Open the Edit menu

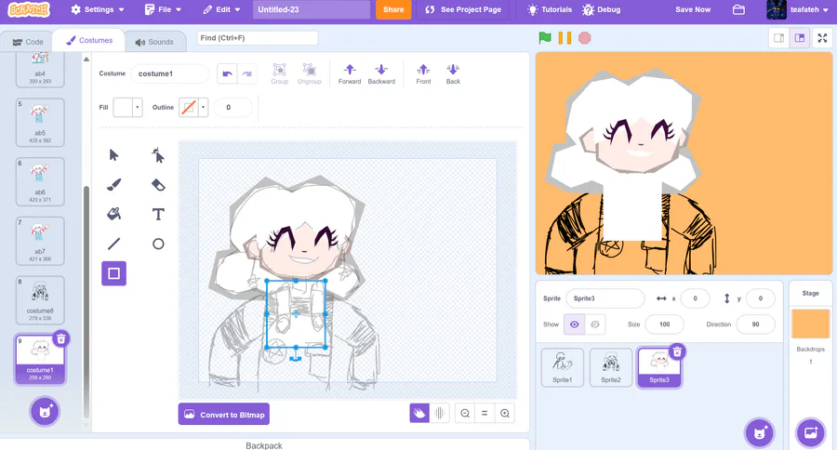(x=221, y=9)
